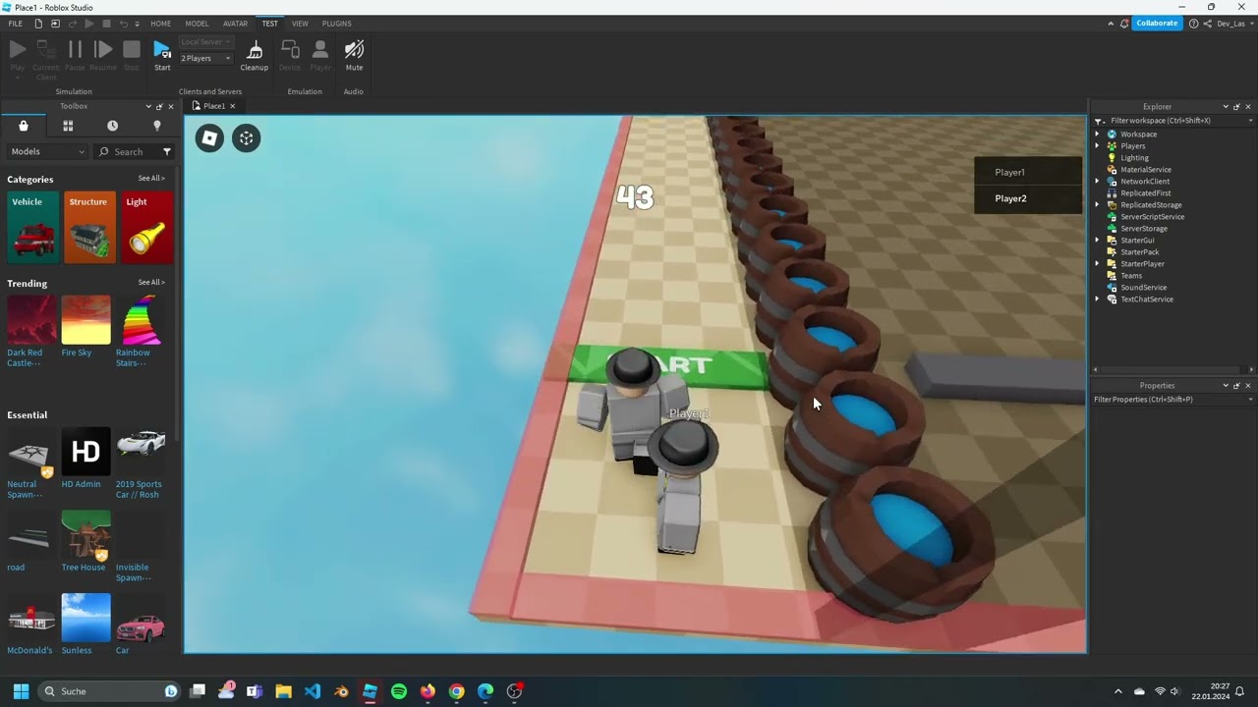This screenshot has height=707, width=1258.
Task: Click the Start button in Clients and Servers
Action: click(x=162, y=54)
